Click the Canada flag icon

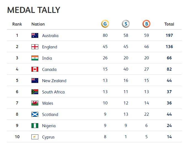[x=35, y=69]
